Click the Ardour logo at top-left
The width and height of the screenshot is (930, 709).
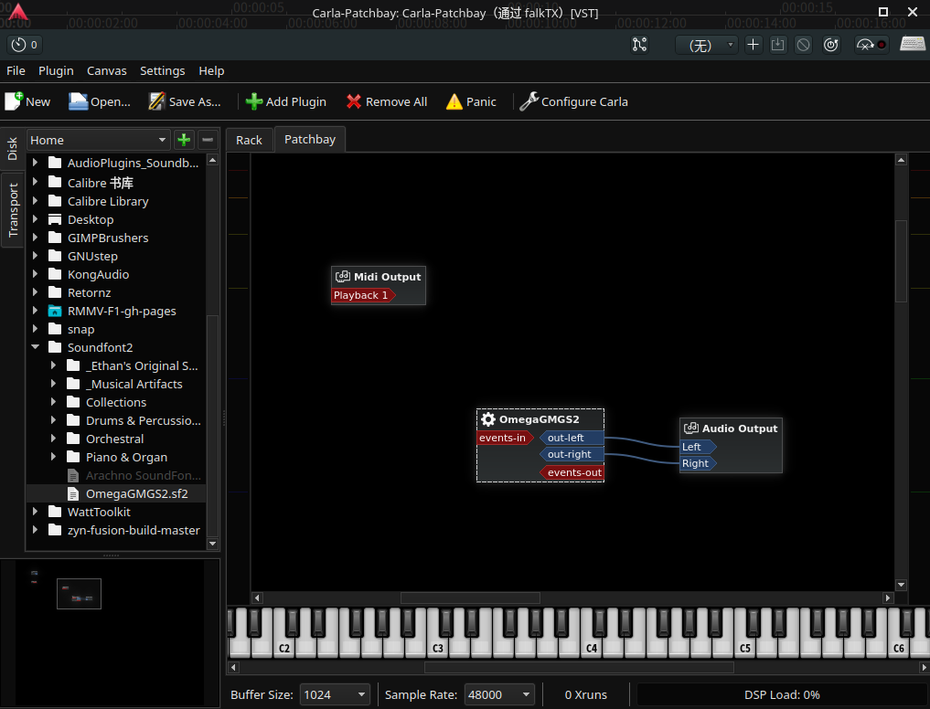pyautogui.click(x=17, y=13)
